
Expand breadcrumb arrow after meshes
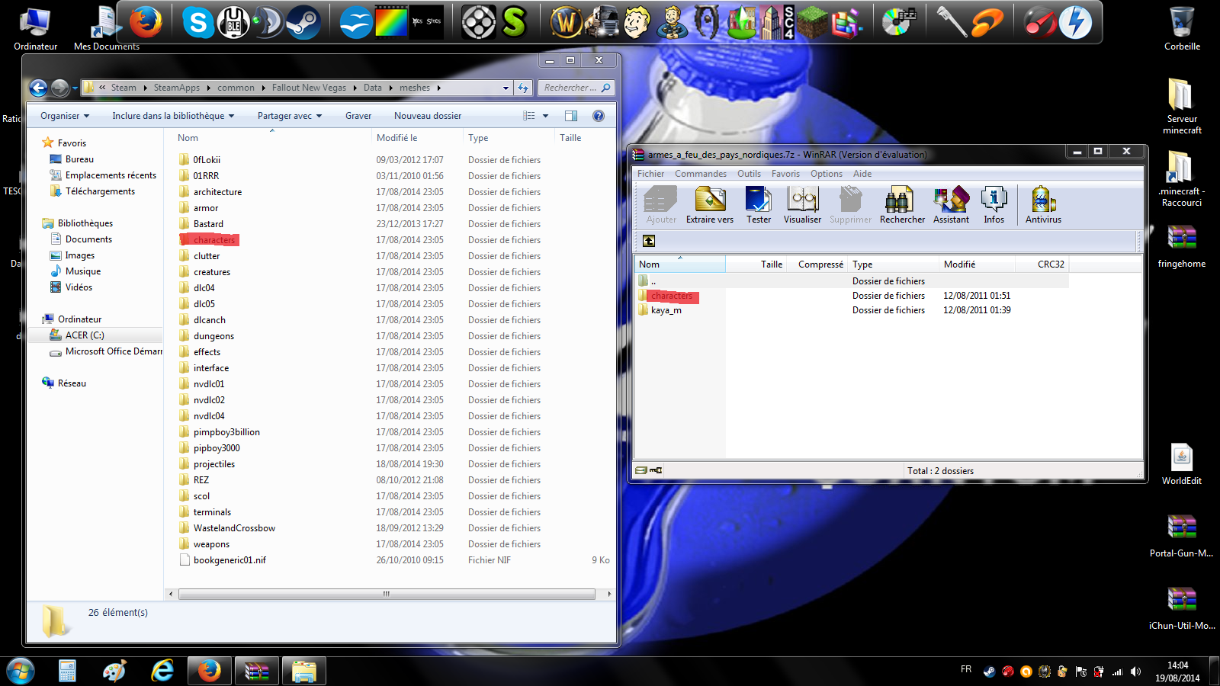pos(439,88)
